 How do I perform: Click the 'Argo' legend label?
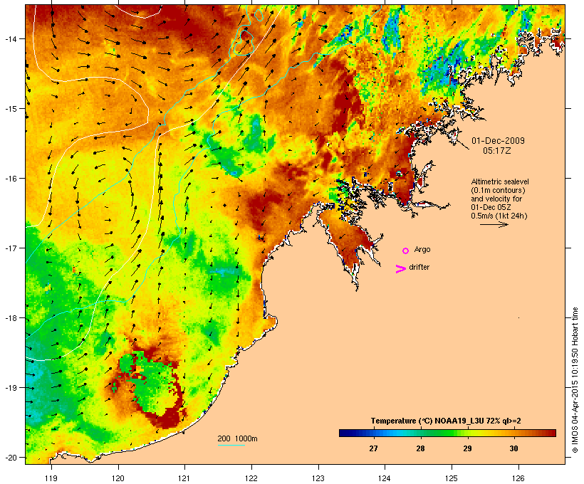click(422, 249)
